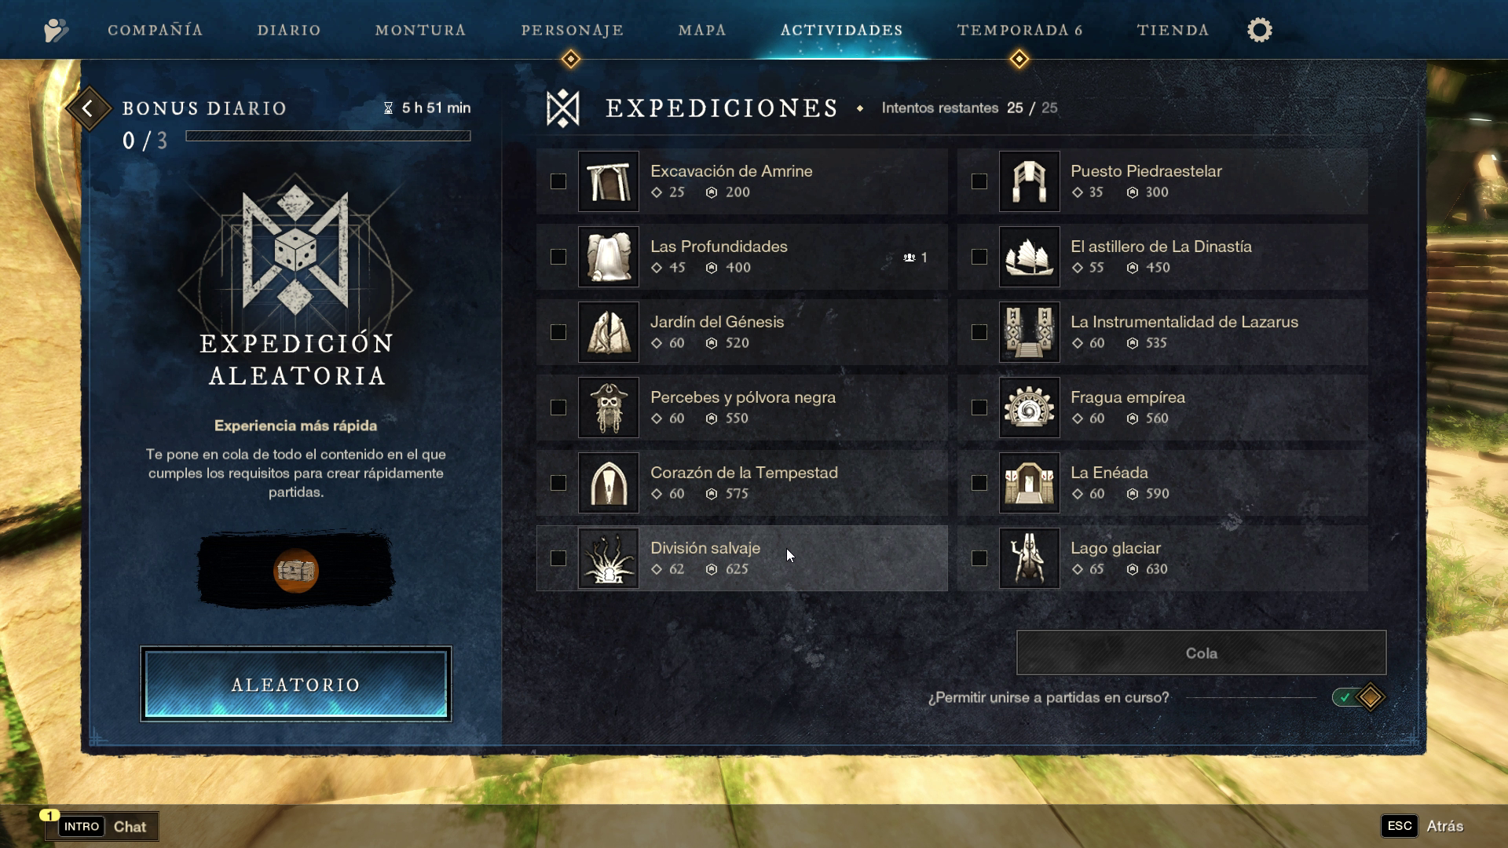
Task: Check the Las Profundidades checkbox
Action: [558, 257]
